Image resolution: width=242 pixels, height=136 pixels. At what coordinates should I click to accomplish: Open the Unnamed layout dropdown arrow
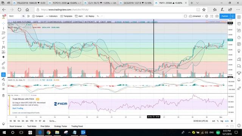click(x=203, y=16)
